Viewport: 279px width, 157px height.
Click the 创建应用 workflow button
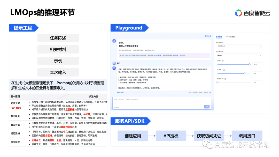(133, 136)
